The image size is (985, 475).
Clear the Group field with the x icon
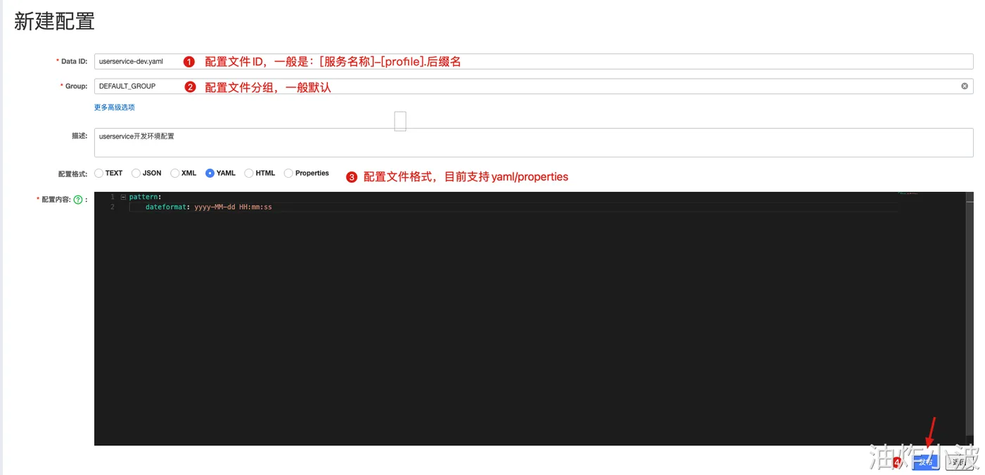(965, 86)
